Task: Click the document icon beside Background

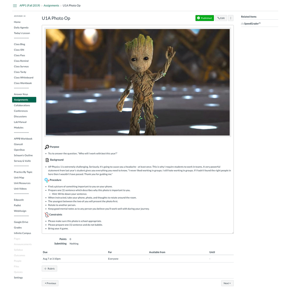Action: 47,160
